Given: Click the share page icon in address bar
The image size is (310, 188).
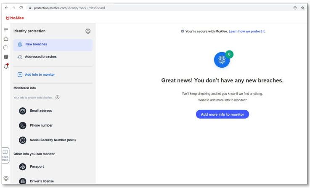Looking at the screenshot, I should pos(295,8).
